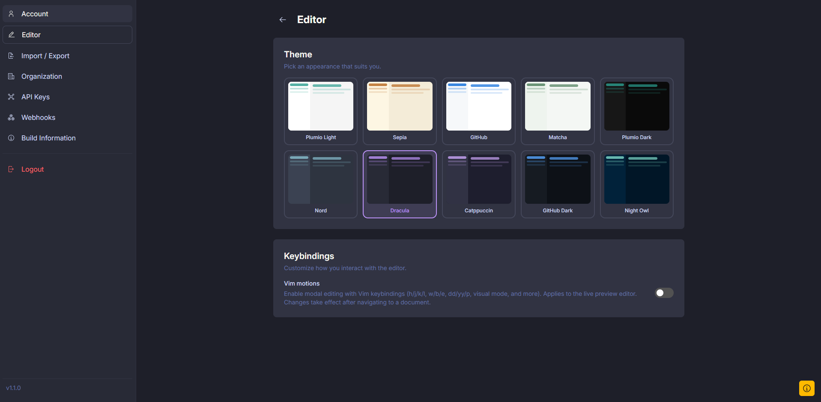Viewport: 821px width, 402px height.
Task: Click the Import / Export file icon
Action: pos(11,56)
